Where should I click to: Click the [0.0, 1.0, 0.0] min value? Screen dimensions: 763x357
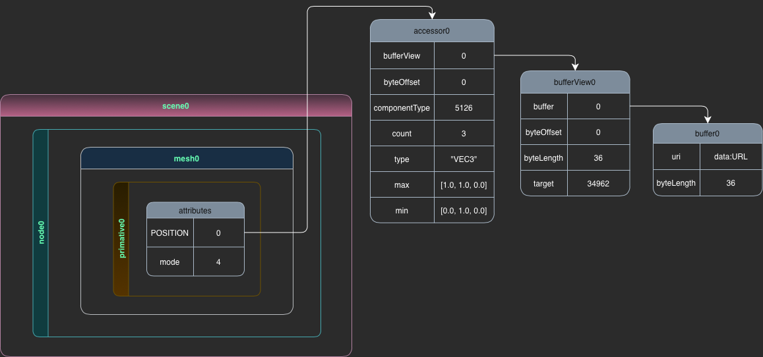pyautogui.click(x=464, y=211)
